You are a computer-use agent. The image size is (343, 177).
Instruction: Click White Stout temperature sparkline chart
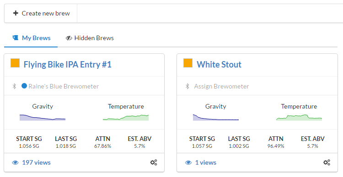click(299, 117)
